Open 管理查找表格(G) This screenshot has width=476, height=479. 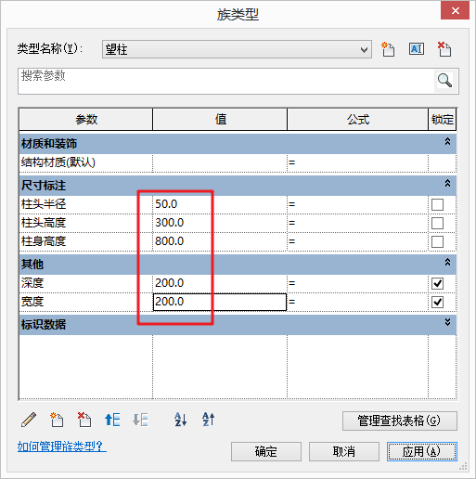coord(400,421)
